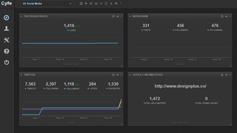Screen dimensions: 237x133
Task: Open the widgets grid icon in top toolbar
Action: click(81, 3)
